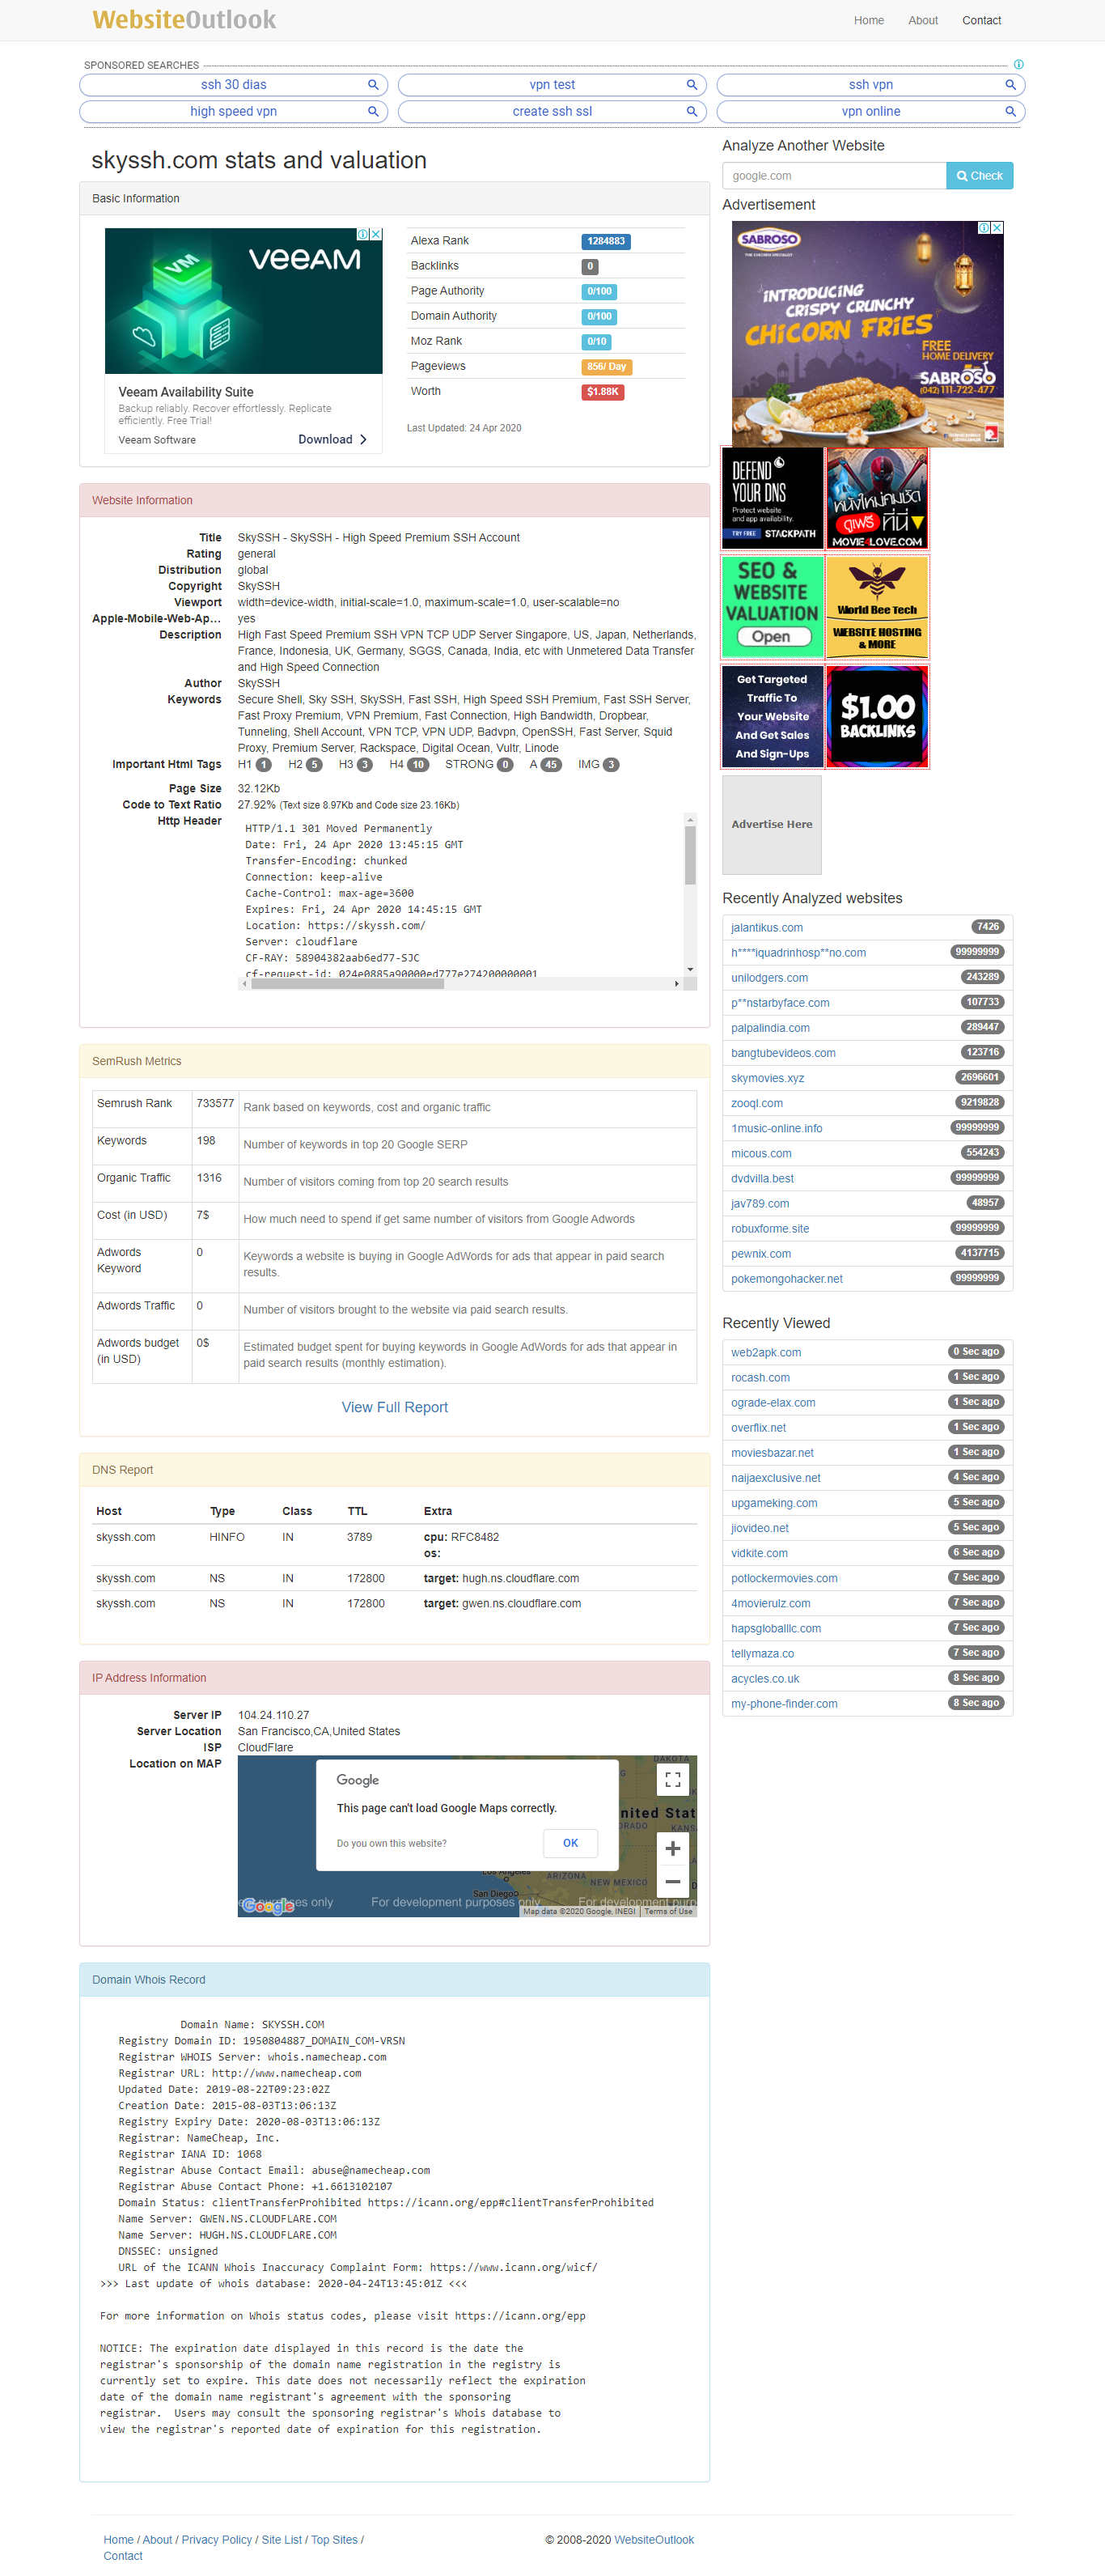Open unilodgers.com in recently analyzed
The width and height of the screenshot is (1105, 2572).
click(769, 978)
